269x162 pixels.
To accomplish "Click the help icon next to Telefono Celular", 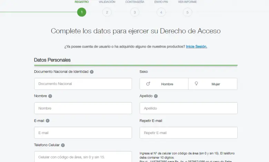I will 63,145.
